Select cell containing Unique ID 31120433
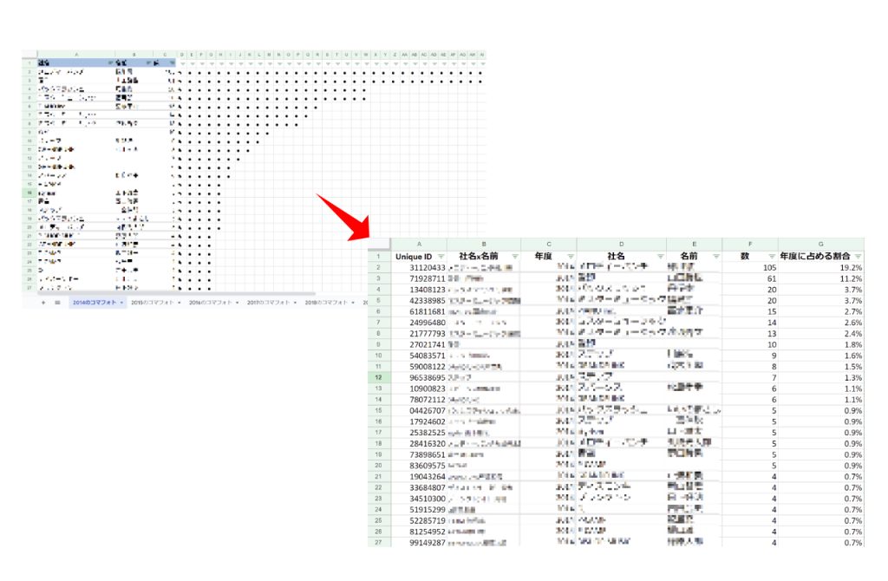Viewport: 888px width, 581px height. coord(421,269)
